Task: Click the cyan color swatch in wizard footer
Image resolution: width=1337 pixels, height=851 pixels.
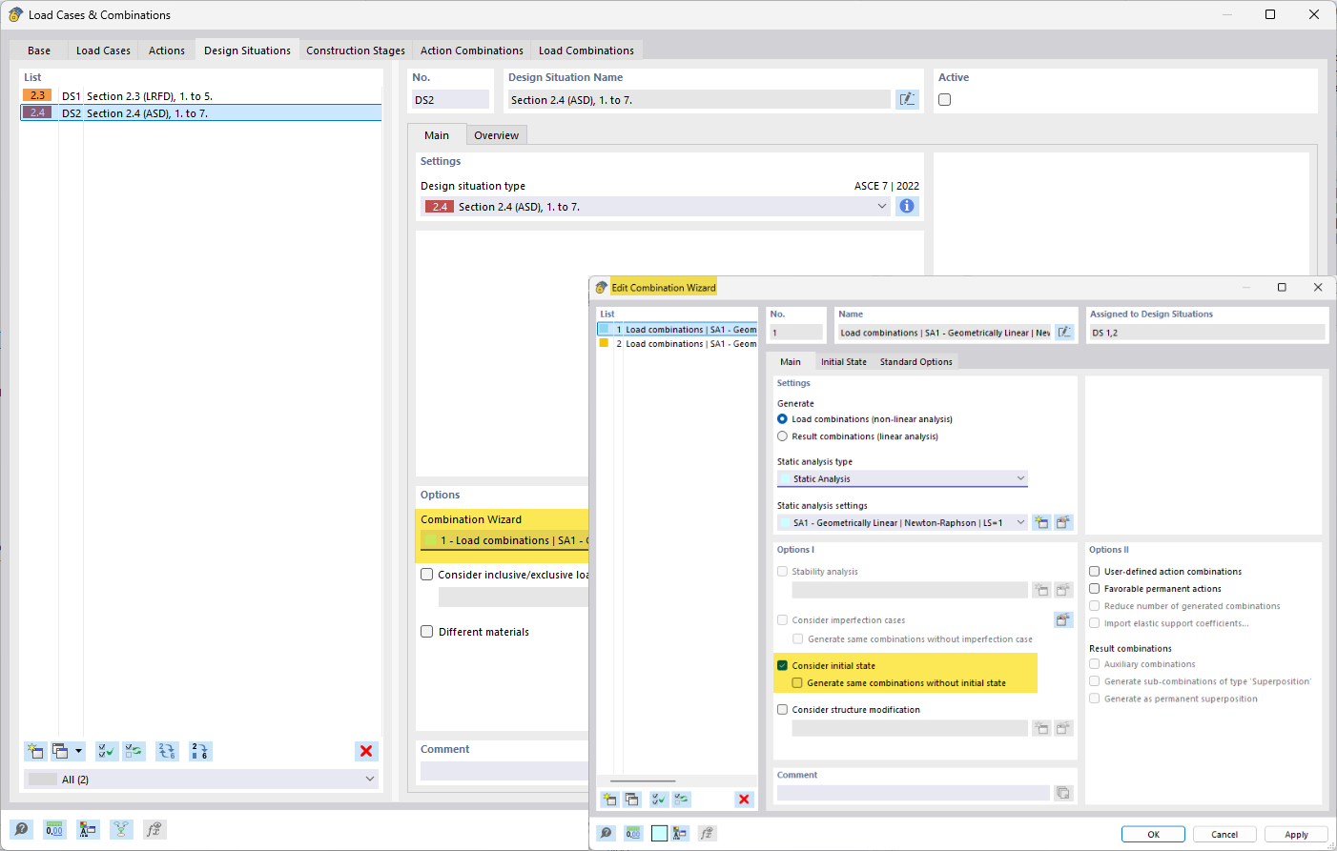Action: 658,832
